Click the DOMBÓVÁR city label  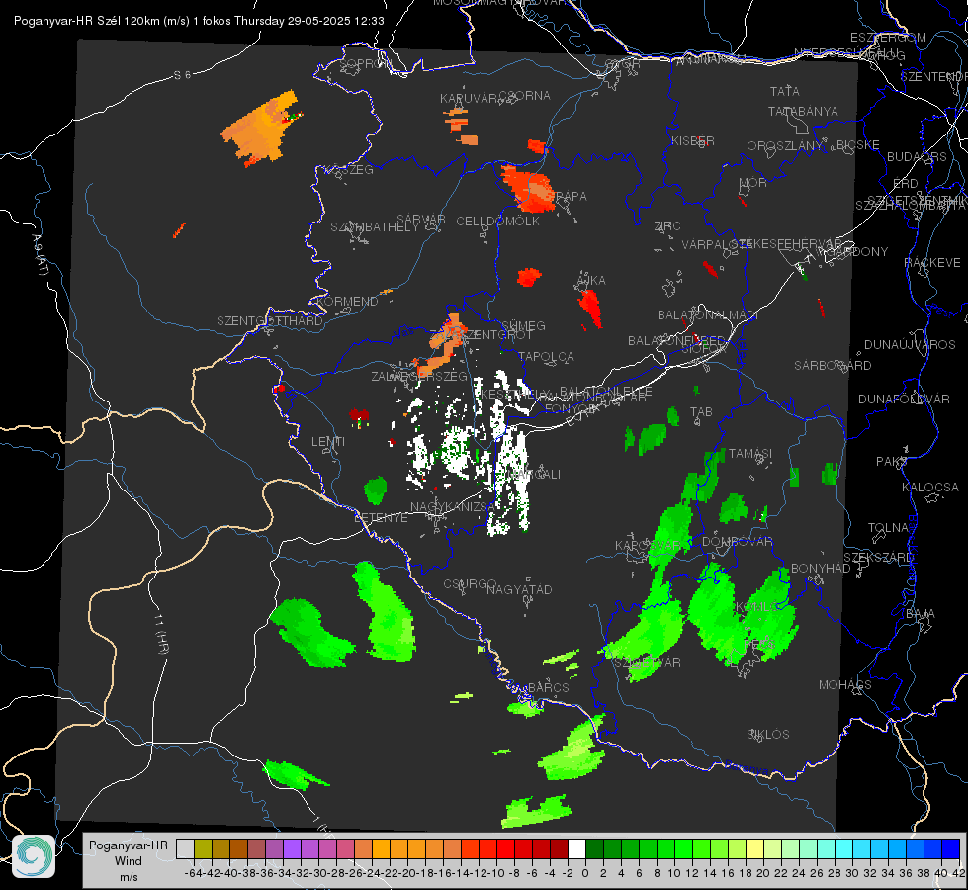click(x=737, y=542)
